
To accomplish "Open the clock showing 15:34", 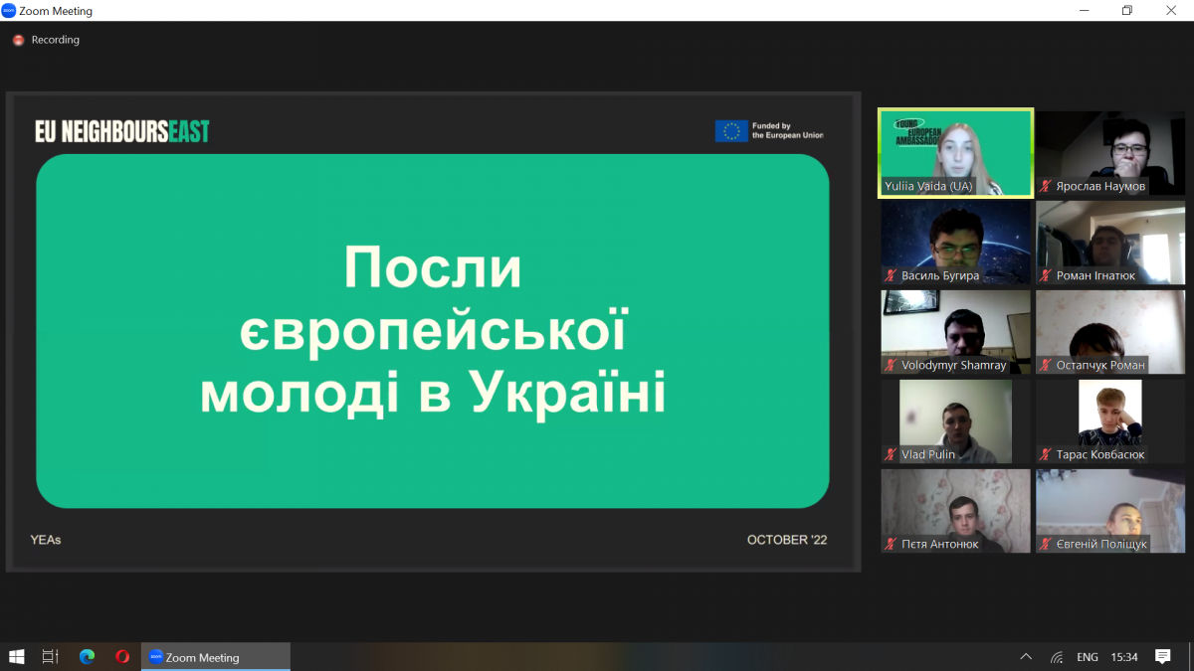I will pos(1124,657).
